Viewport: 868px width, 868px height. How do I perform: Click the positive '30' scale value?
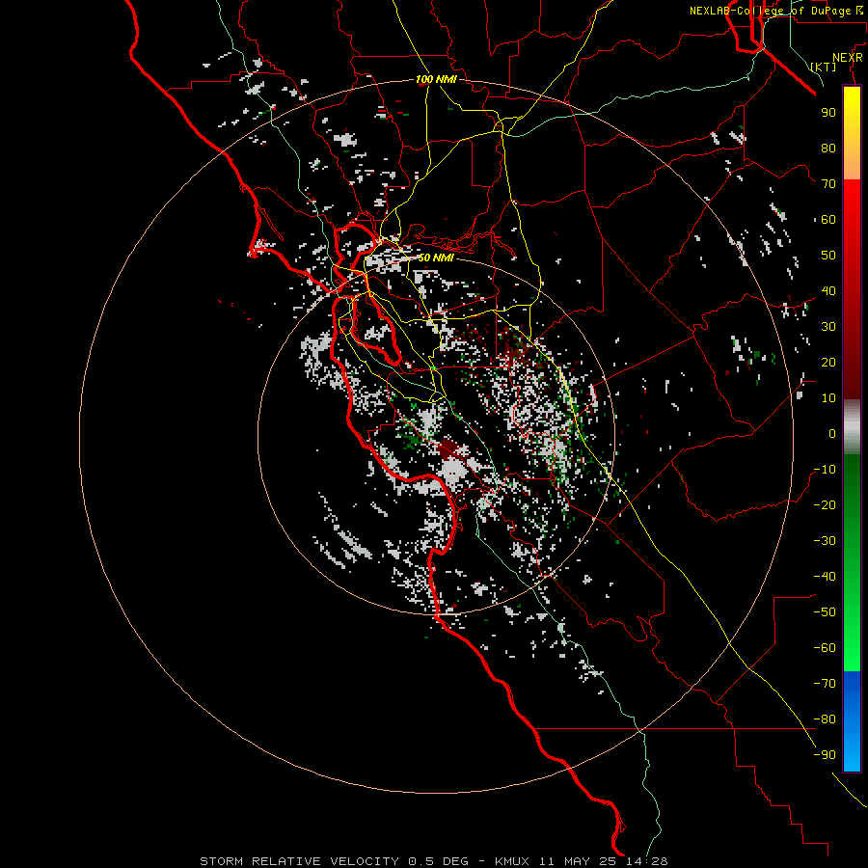click(x=828, y=327)
